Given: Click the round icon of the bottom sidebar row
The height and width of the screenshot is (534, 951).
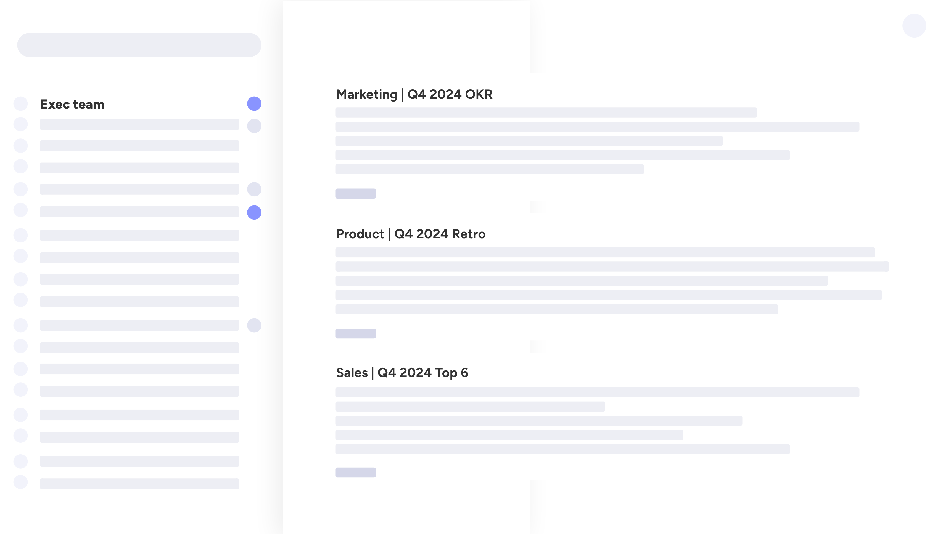Looking at the screenshot, I should coord(21,482).
